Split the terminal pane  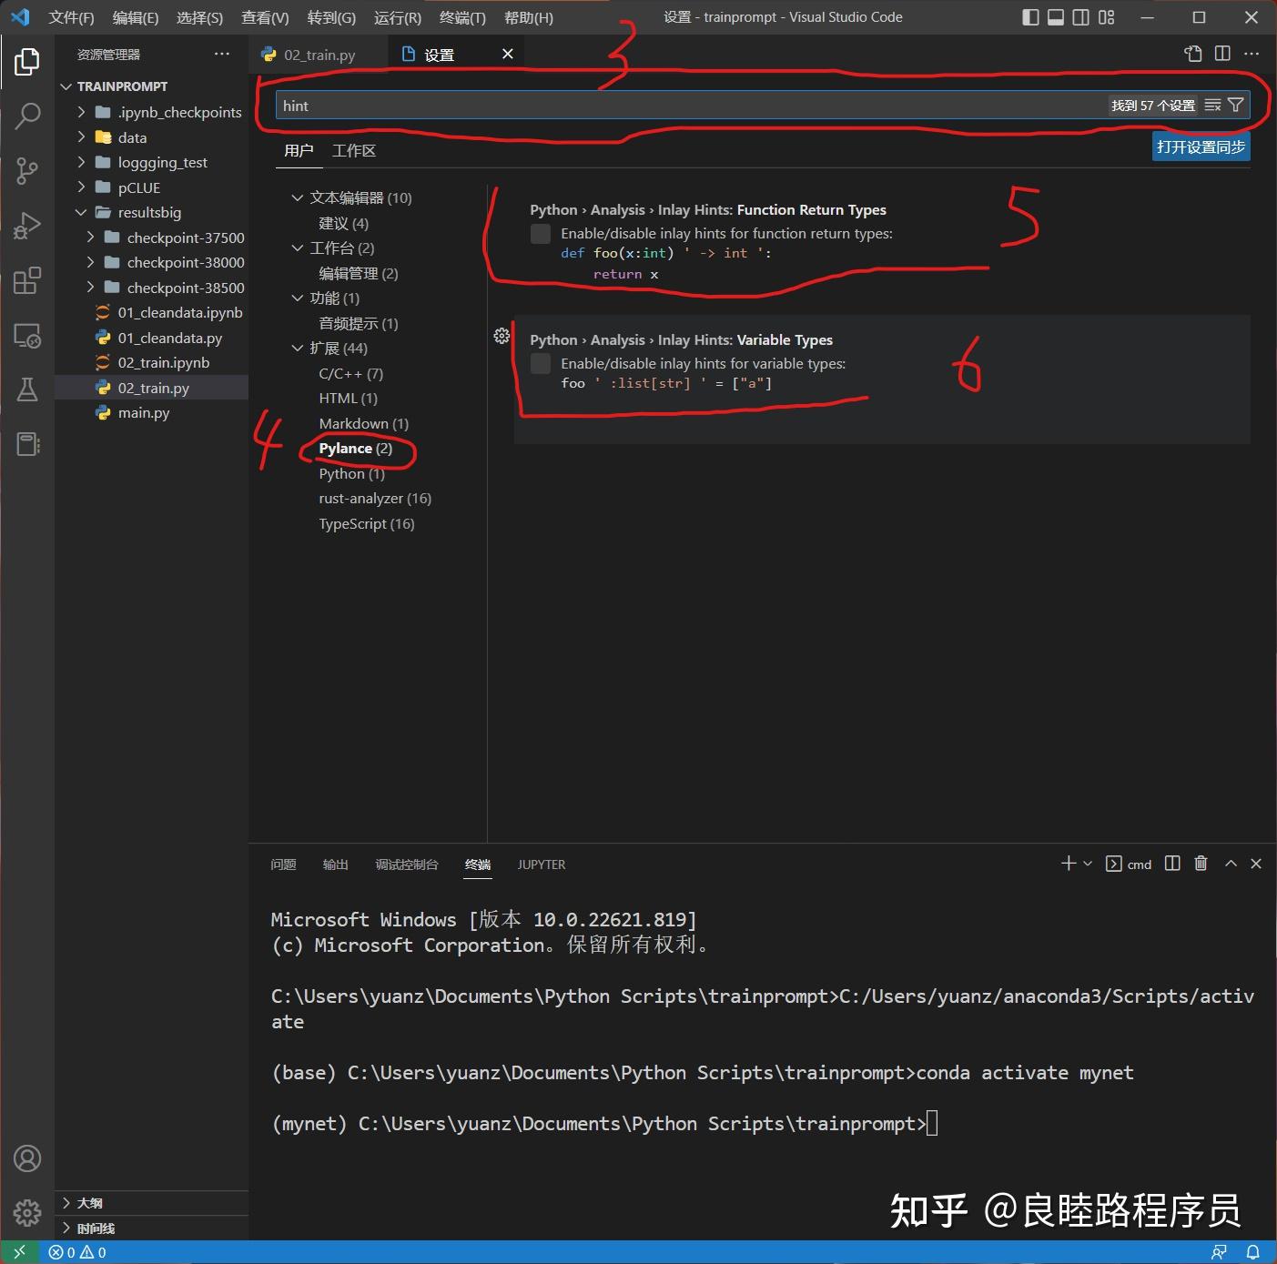pyautogui.click(x=1171, y=863)
